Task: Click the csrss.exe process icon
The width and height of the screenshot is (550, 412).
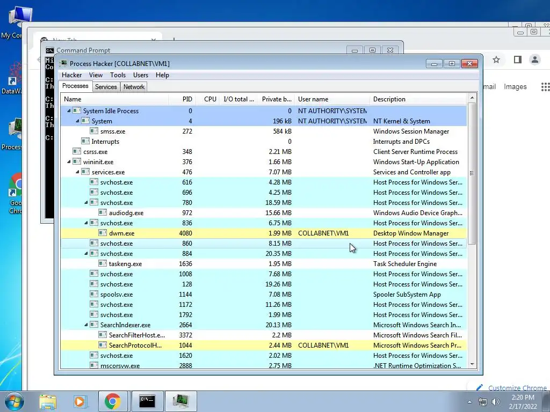Action: click(77, 151)
